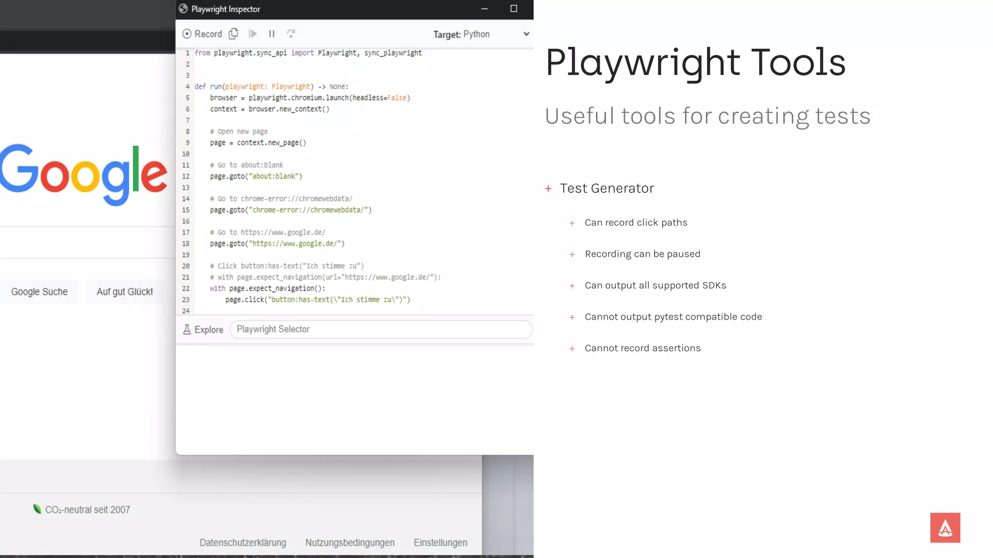Click code line page = context.new_page()
This screenshot has width=993, height=558.
click(x=258, y=143)
